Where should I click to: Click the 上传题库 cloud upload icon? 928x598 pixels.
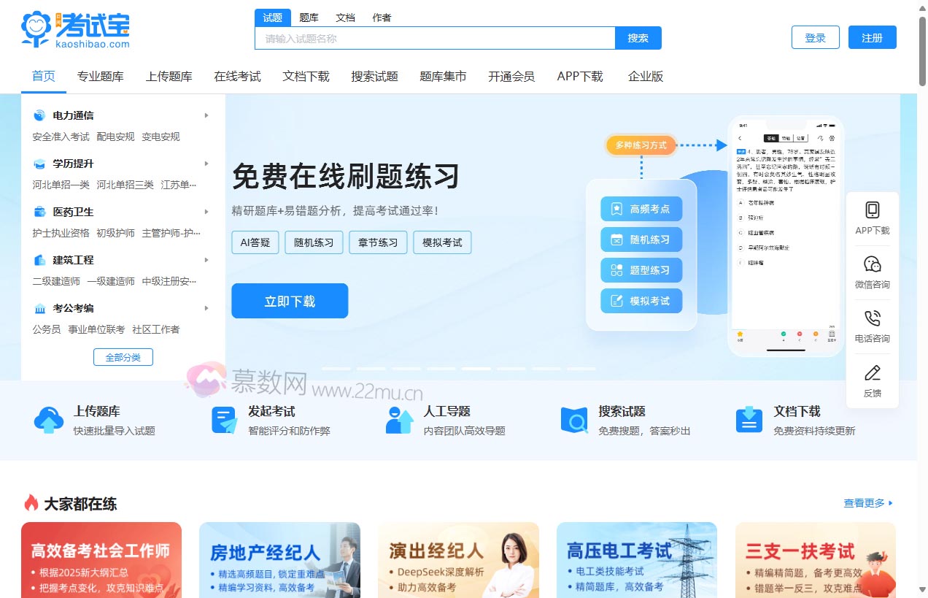[x=48, y=420]
